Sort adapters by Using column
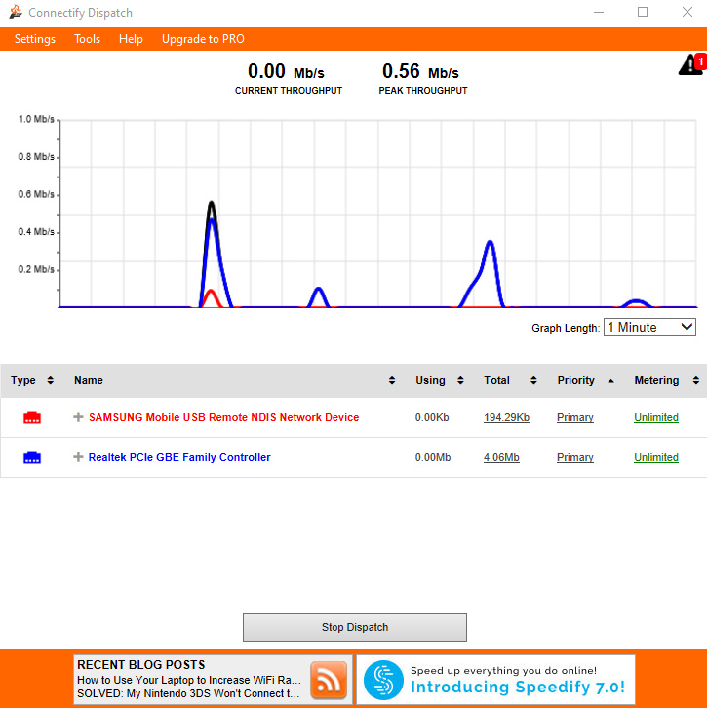 coord(460,380)
